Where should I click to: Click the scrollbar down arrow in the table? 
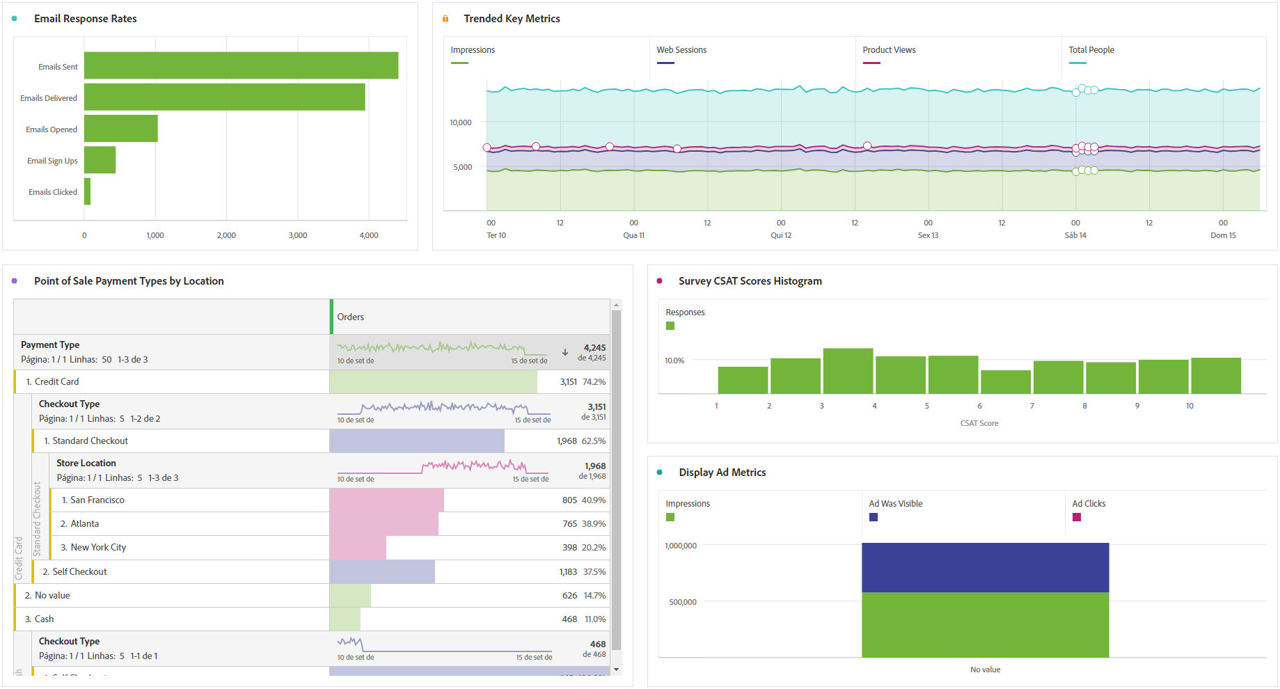click(x=616, y=670)
